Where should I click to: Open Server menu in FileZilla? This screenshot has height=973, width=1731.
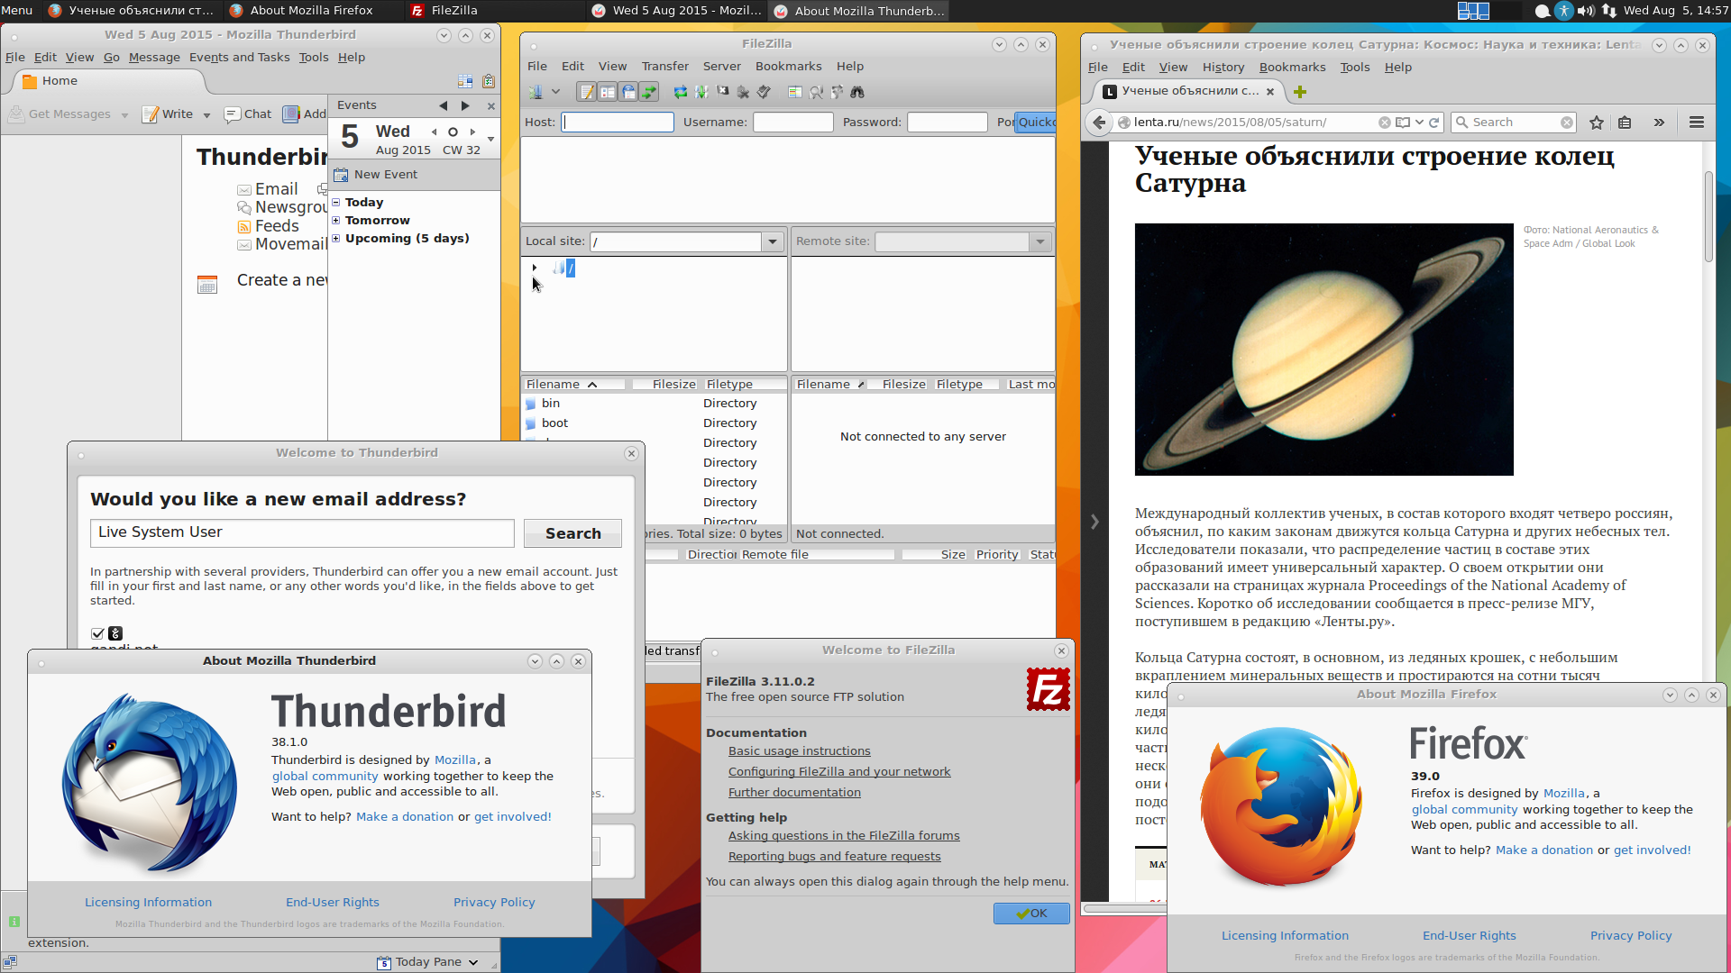(x=721, y=67)
